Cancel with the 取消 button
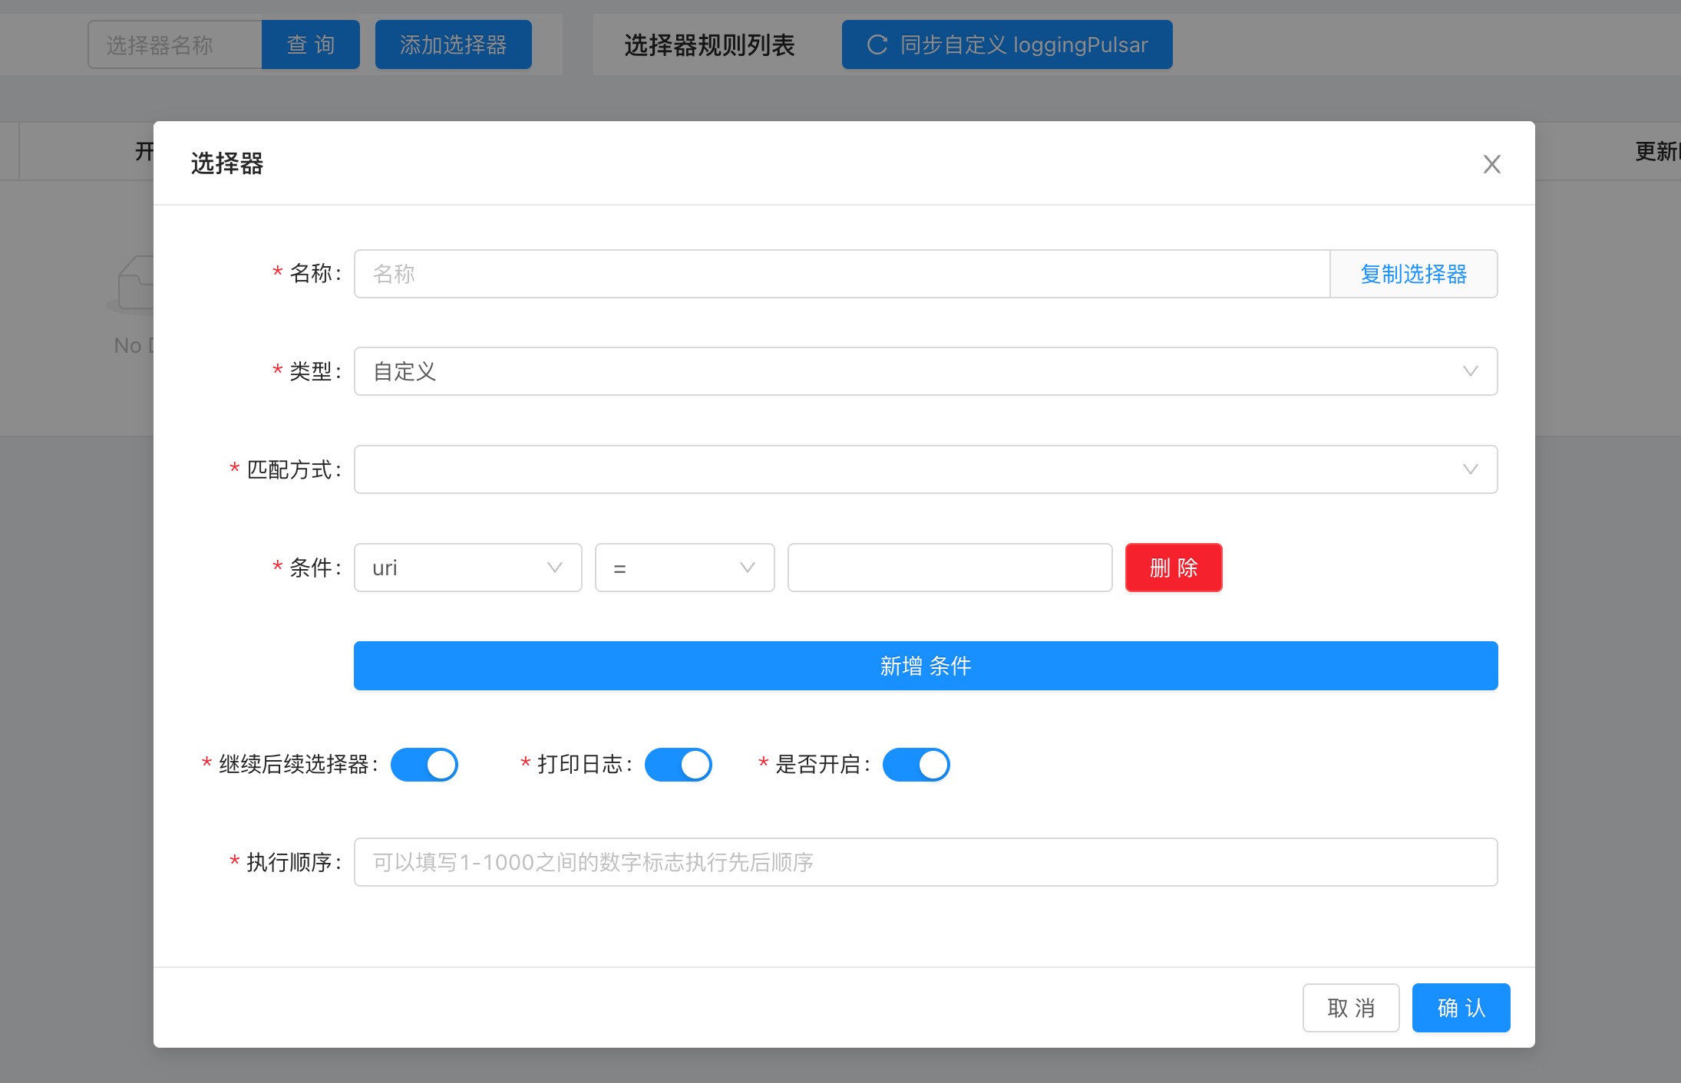This screenshot has height=1083, width=1681. point(1351,1008)
